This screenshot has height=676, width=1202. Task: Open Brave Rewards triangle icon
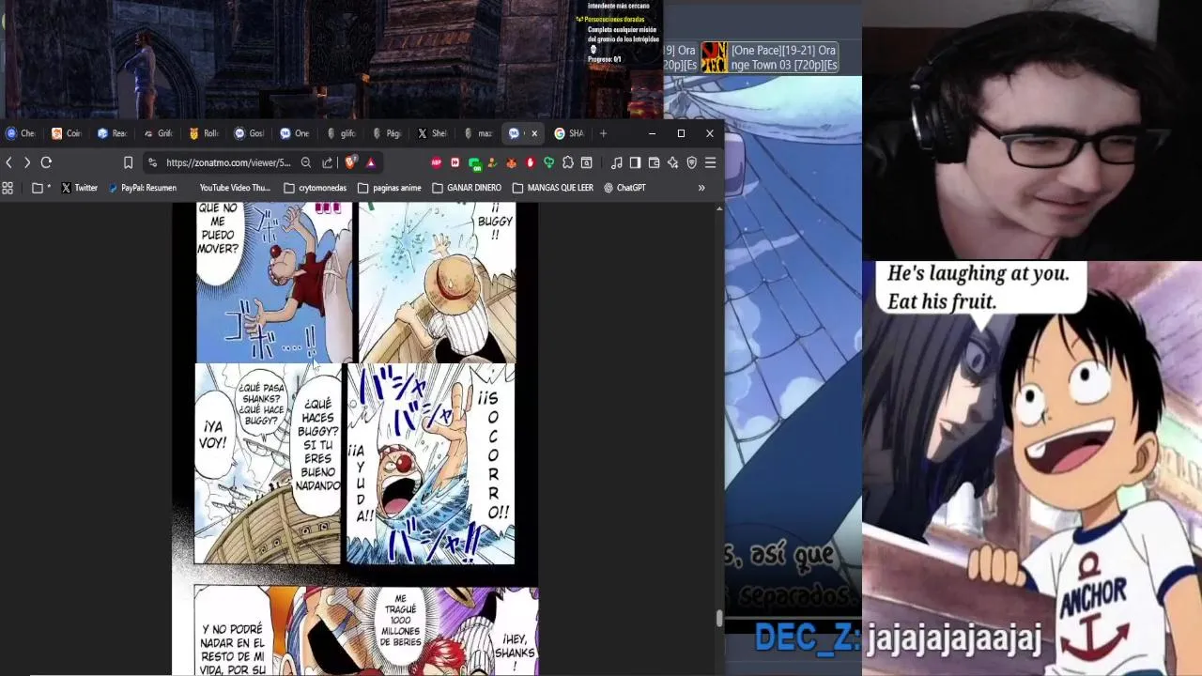click(370, 162)
